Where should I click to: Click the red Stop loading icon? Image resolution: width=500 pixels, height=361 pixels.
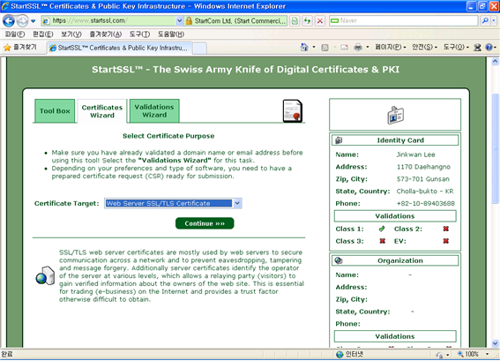(320, 21)
